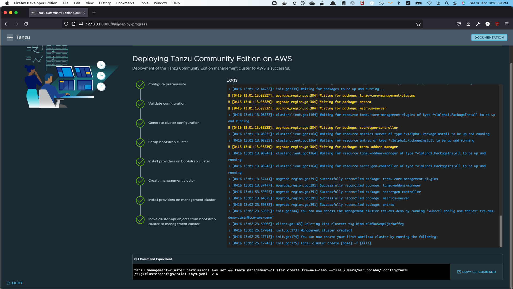
Task: Save page to Pocket icon
Action: (x=459, y=24)
